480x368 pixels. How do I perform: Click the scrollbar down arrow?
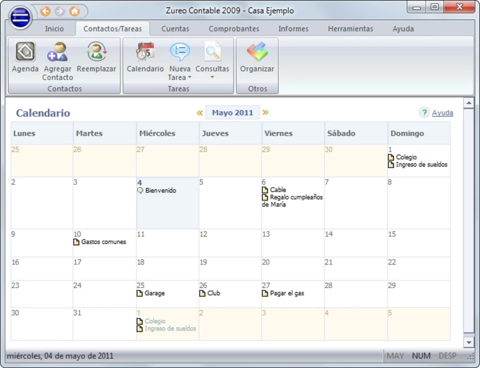point(468,343)
